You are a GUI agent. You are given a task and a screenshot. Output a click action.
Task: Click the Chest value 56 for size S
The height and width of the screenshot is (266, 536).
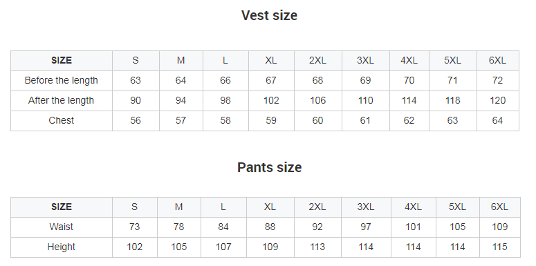[136, 120]
